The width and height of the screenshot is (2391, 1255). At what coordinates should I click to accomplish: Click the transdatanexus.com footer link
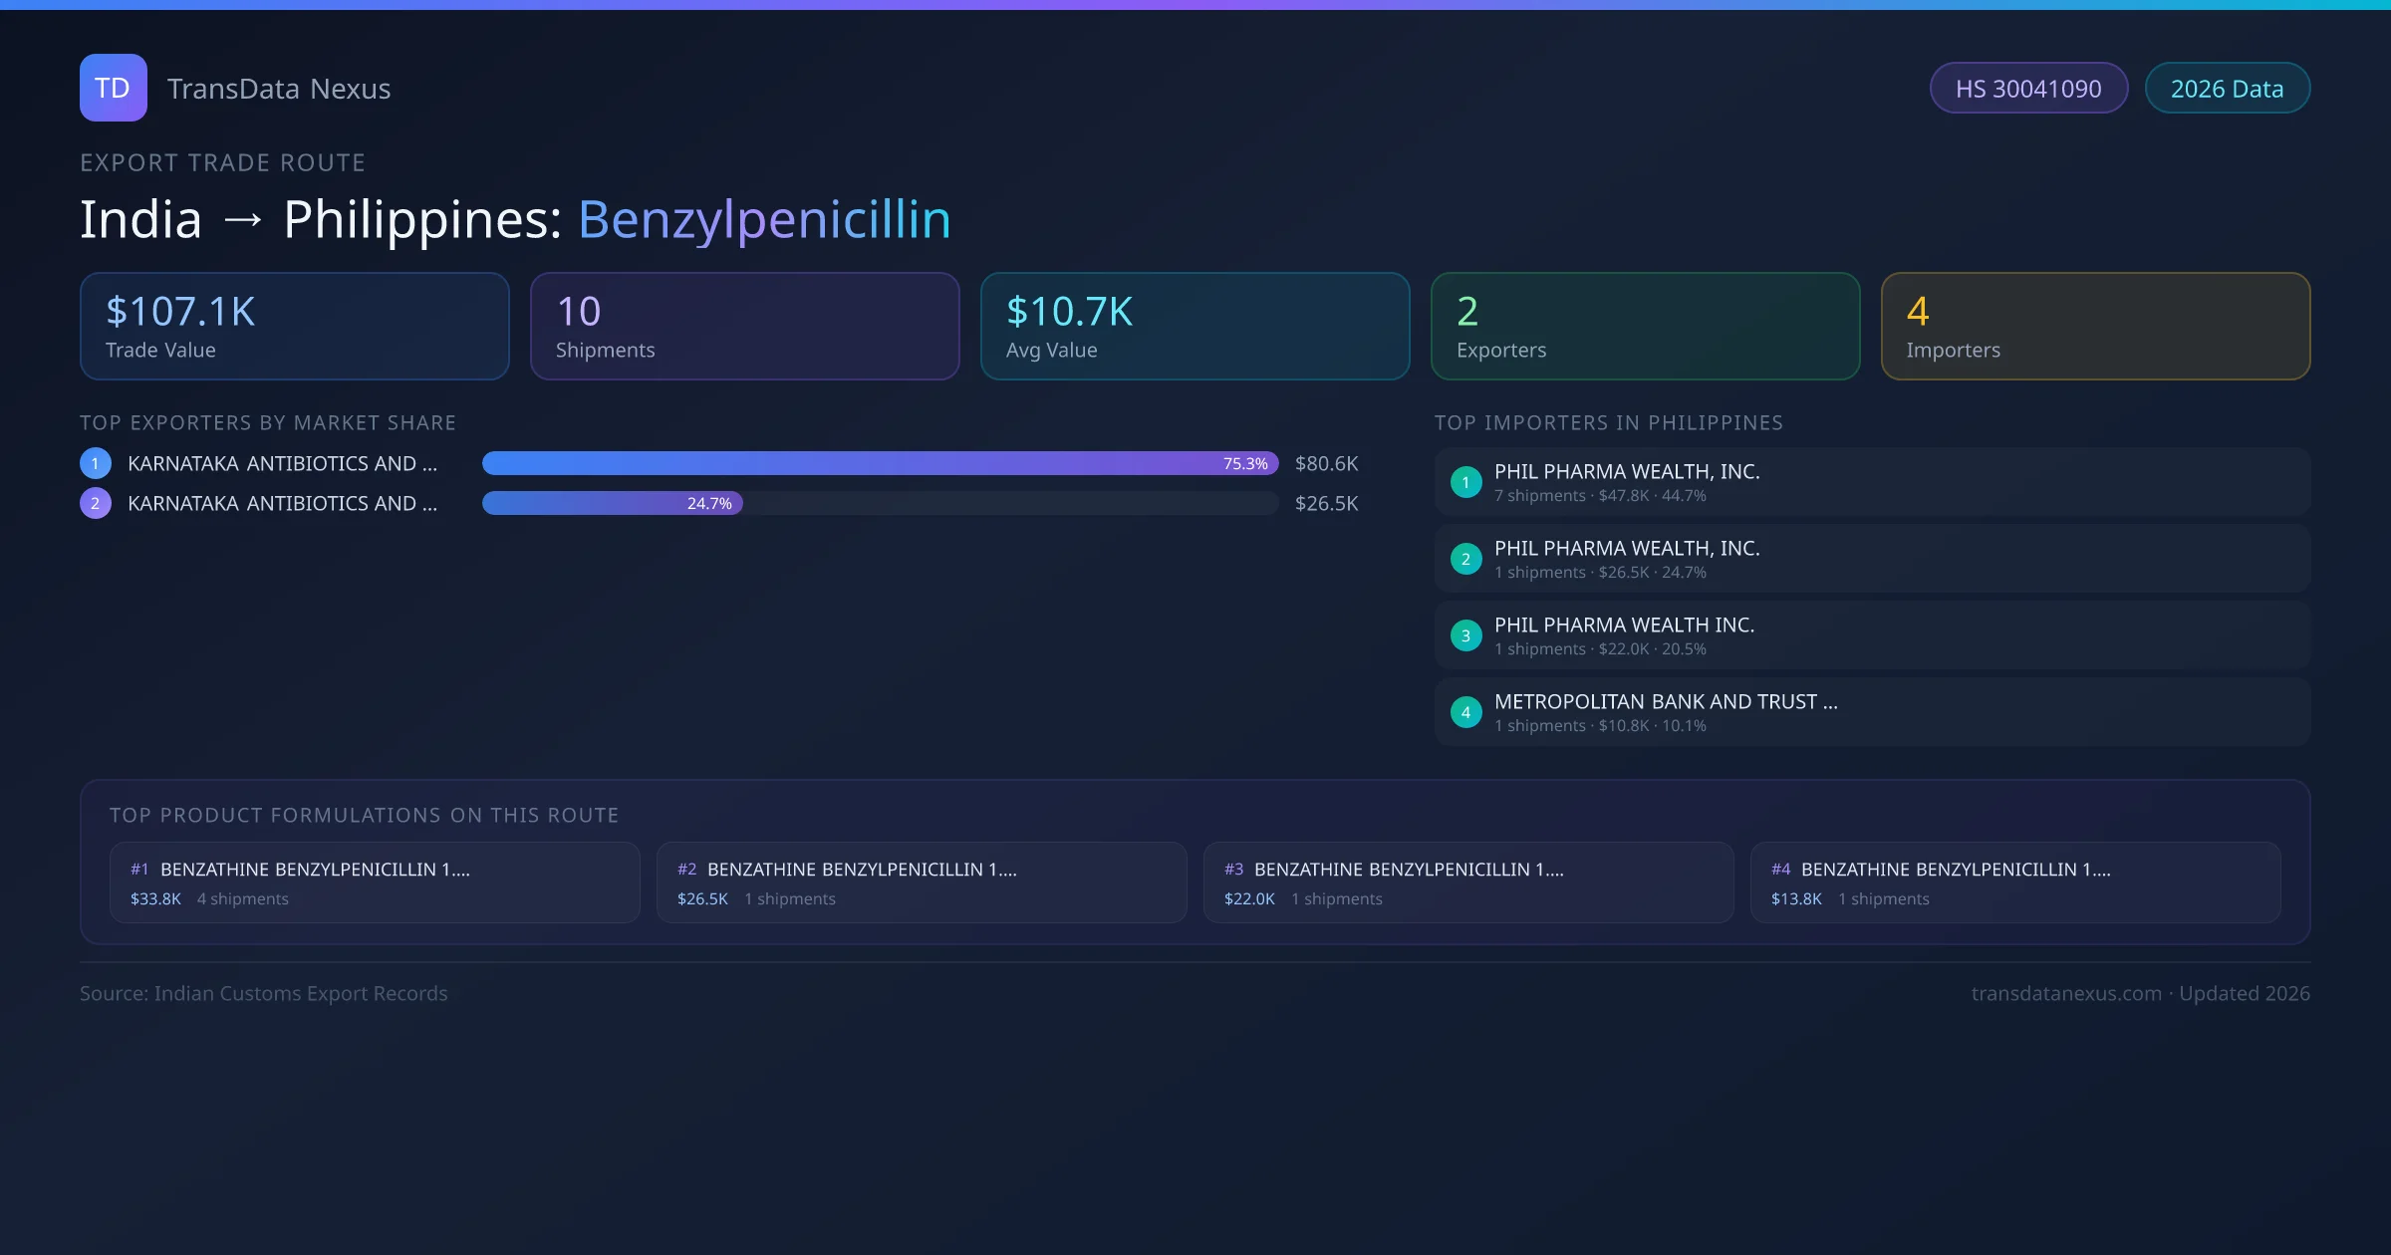coord(2065,993)
